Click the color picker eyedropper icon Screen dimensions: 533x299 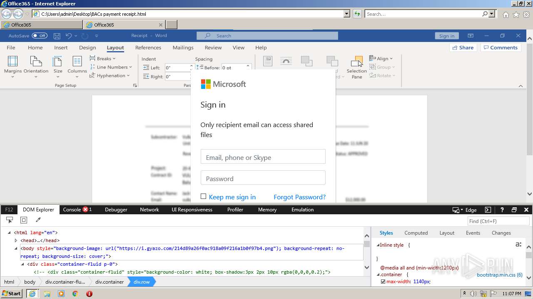[x=38, y=220]
